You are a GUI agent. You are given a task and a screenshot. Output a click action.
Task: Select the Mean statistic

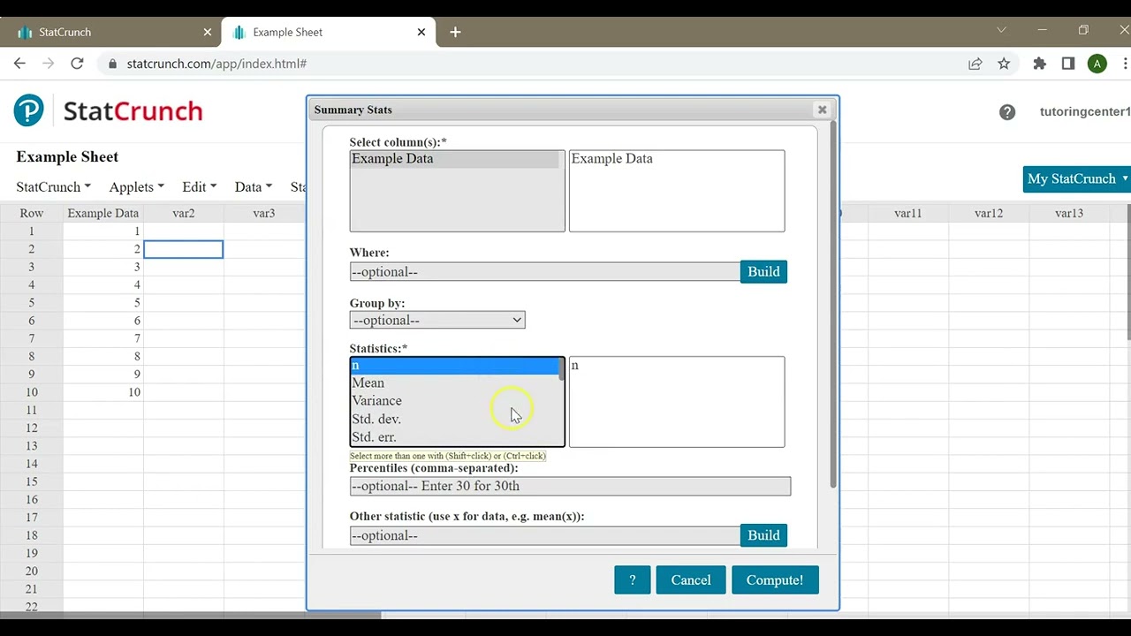coord(455,382)
